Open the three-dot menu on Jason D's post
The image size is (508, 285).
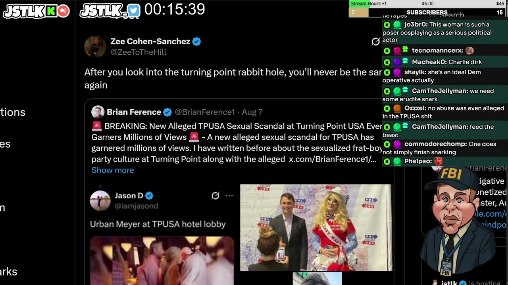click(229, 196)
